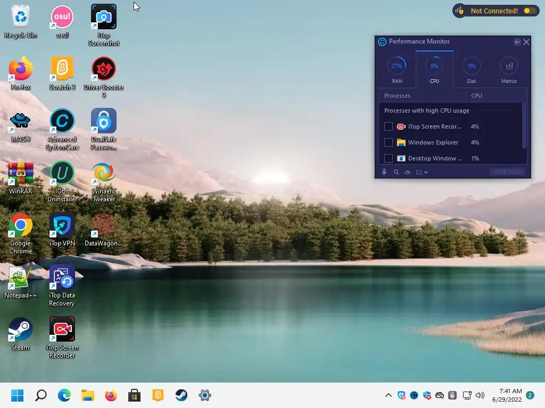Select the WinRAR desktop shortcut
This screenshot has height=408, width=545.
click(x=21, y=177)
